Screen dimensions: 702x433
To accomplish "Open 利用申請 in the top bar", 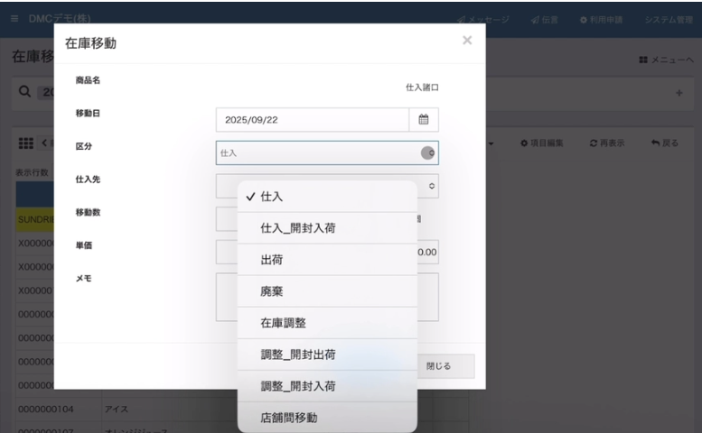I will [599, 20].
